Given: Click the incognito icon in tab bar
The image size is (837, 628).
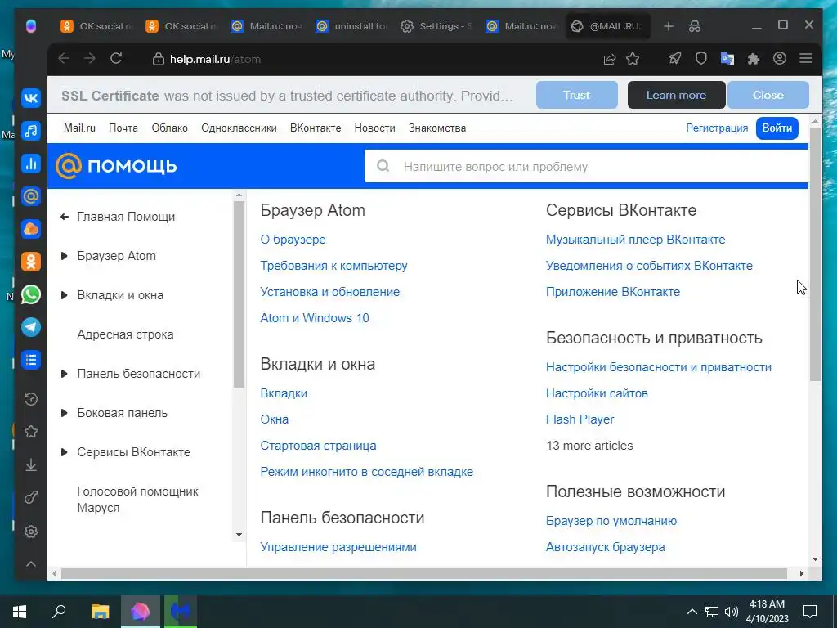Looking at the screenshot, I should click(695, 26).
